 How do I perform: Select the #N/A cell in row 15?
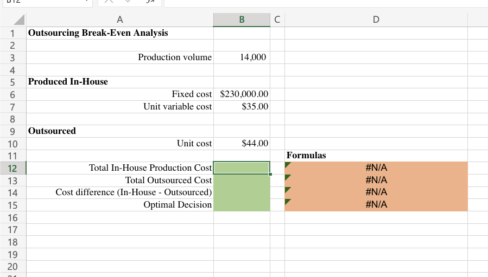376,205
